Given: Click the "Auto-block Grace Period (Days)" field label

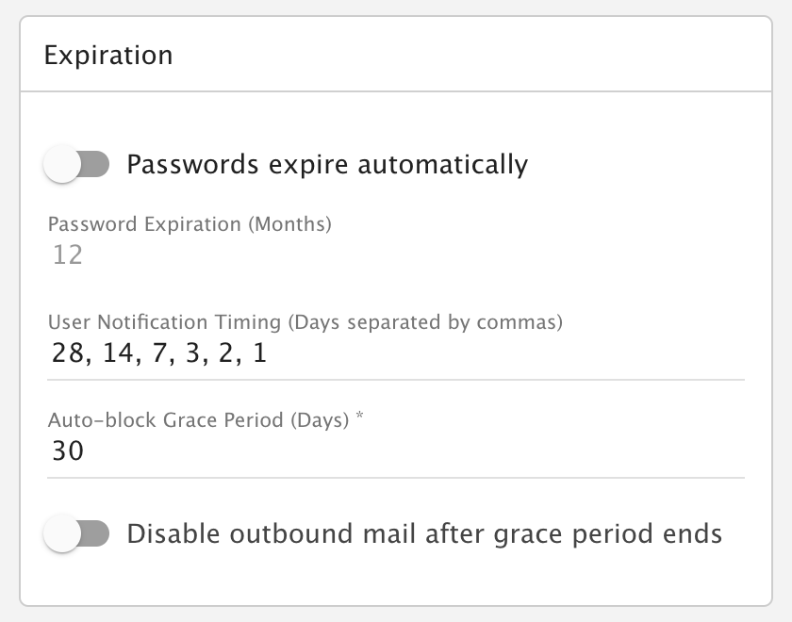Looking at the screenshot, I should [x=198, y=420].
